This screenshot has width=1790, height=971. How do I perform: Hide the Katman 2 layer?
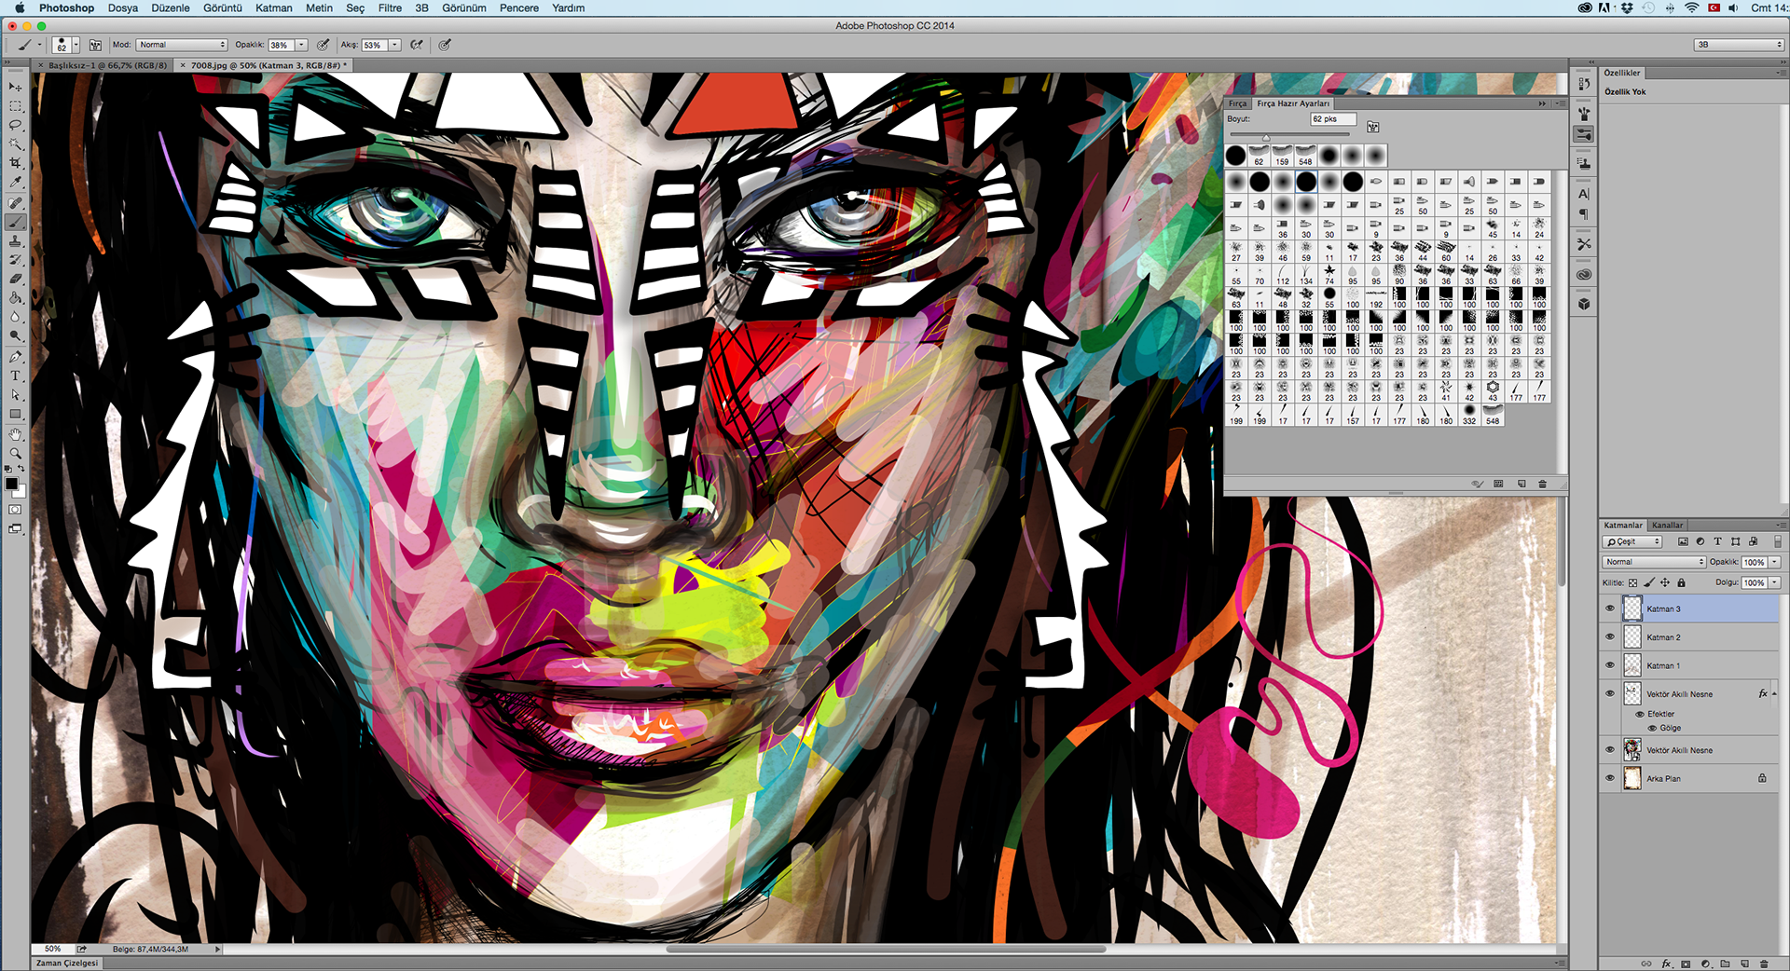pyautogui.click(x=1609, y=636)
